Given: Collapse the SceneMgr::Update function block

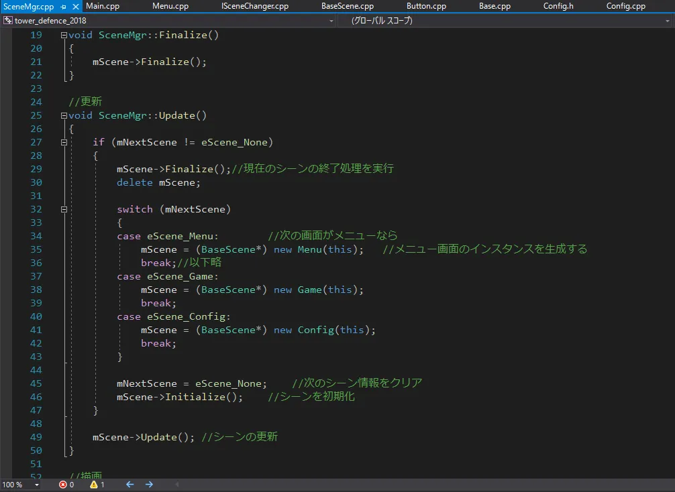Looking at the screenshot, I should 64,115.
